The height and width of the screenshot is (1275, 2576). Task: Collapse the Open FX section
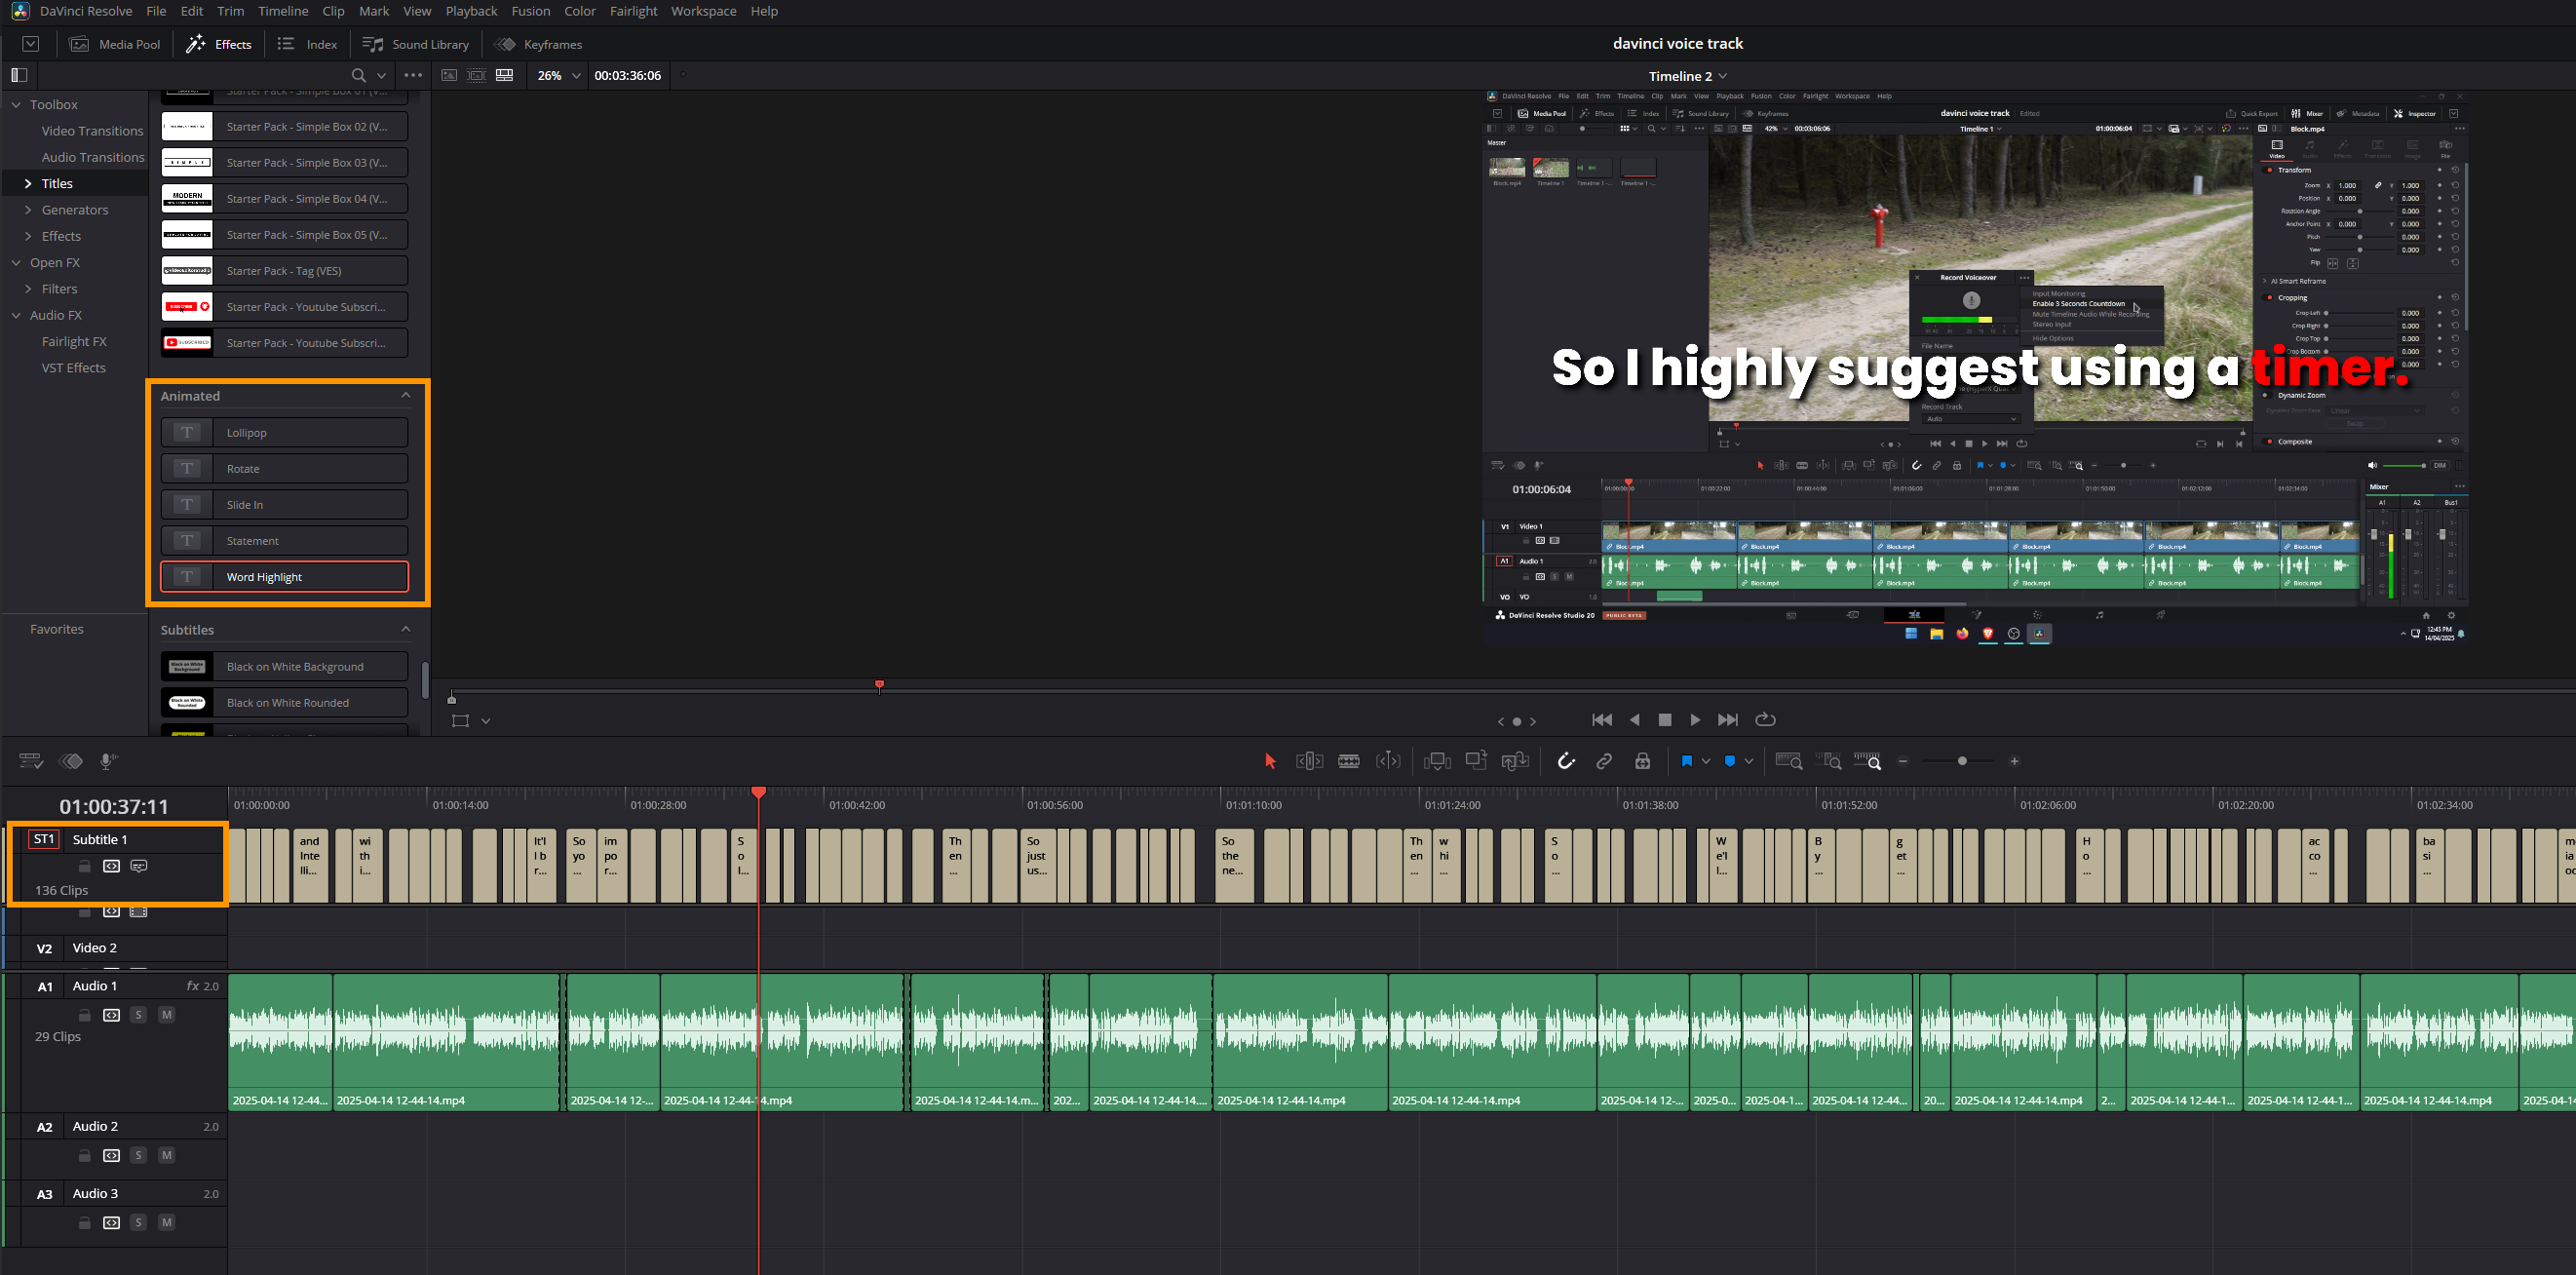[x=16, y=263]
